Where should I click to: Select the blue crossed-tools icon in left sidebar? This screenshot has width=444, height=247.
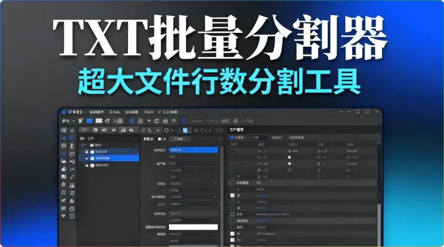tap(64, 138)
